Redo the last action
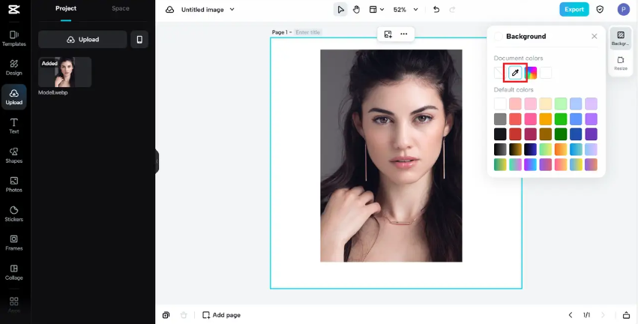 [452, 9]
